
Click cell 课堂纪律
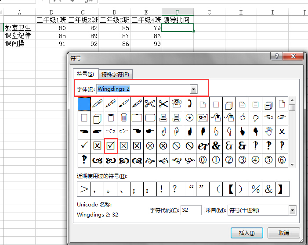19,36
